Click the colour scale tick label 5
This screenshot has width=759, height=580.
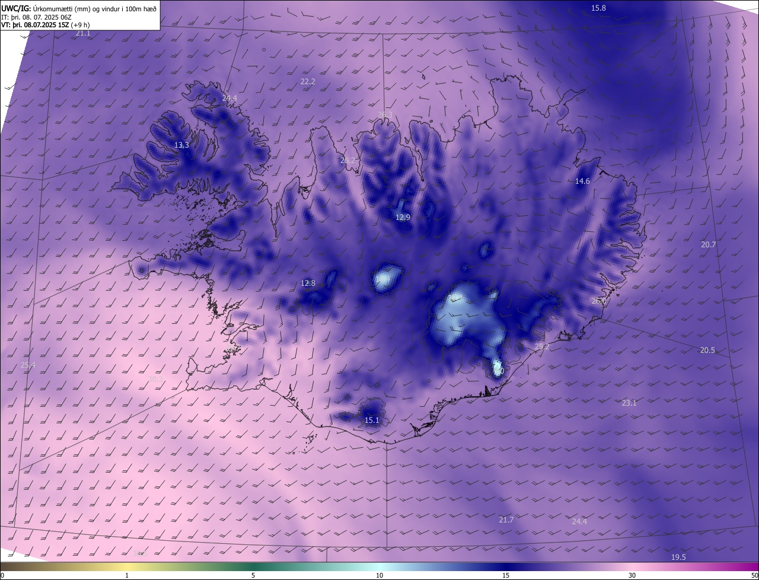click(253, 575)
